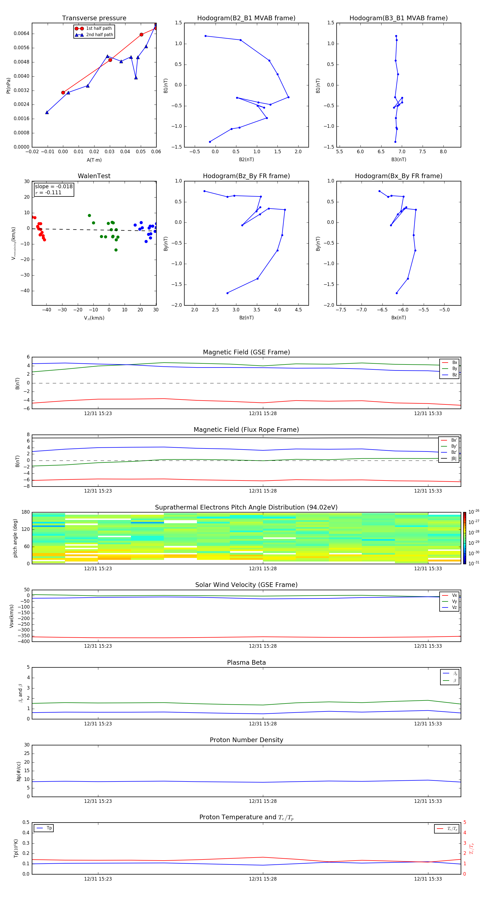
Task: Click the 'Transverse pressure' plot title
Action: tap(94, 18)
